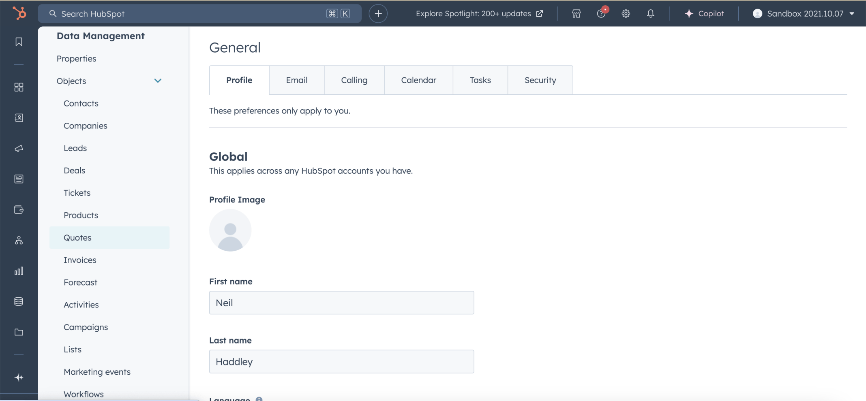The width and height of the screenshot is (866, 401).
Task: Click the search magnifier icon
Action: 53,13
